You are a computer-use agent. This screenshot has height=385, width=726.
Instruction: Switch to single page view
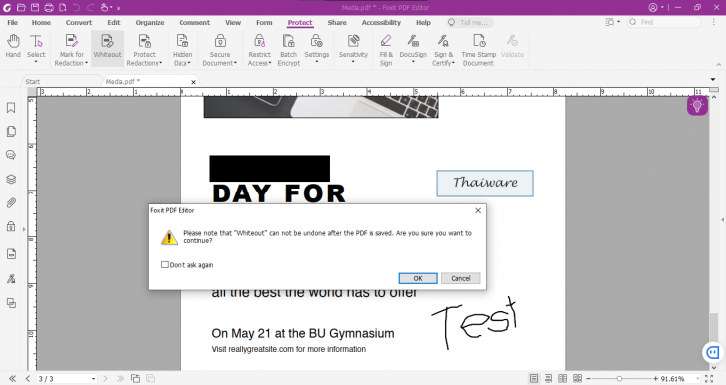coord(534,378)
